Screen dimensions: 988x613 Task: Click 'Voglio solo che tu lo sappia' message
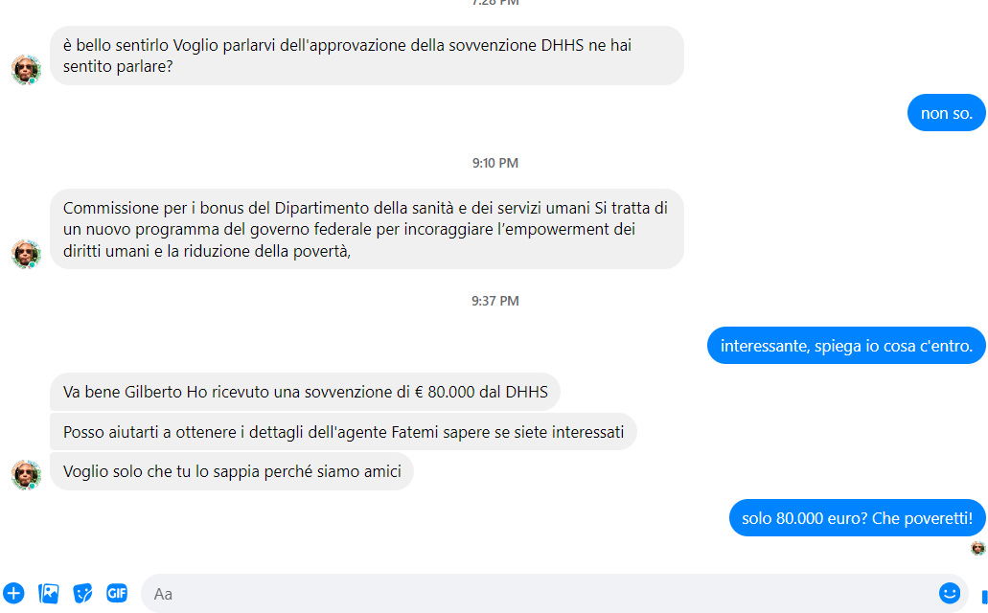point(232,471)
